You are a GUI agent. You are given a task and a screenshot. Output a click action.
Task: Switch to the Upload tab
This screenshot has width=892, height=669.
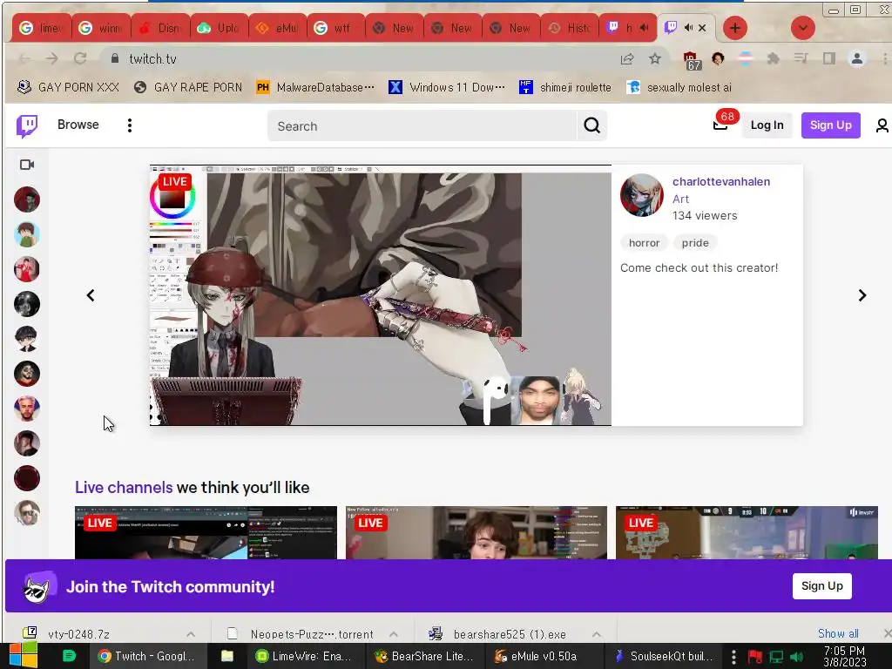pyautogui.click(x=219, y=28)
